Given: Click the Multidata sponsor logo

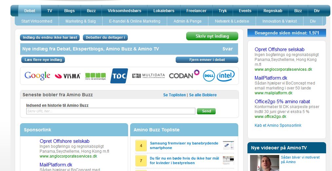Looking at the screenshot, I should (x=148, y=76).
